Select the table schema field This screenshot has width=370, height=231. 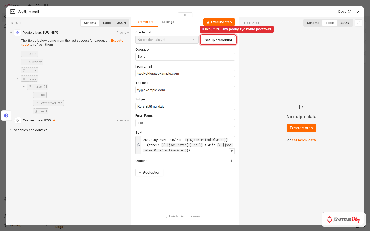pyautogui.click(x=29, y=54)
